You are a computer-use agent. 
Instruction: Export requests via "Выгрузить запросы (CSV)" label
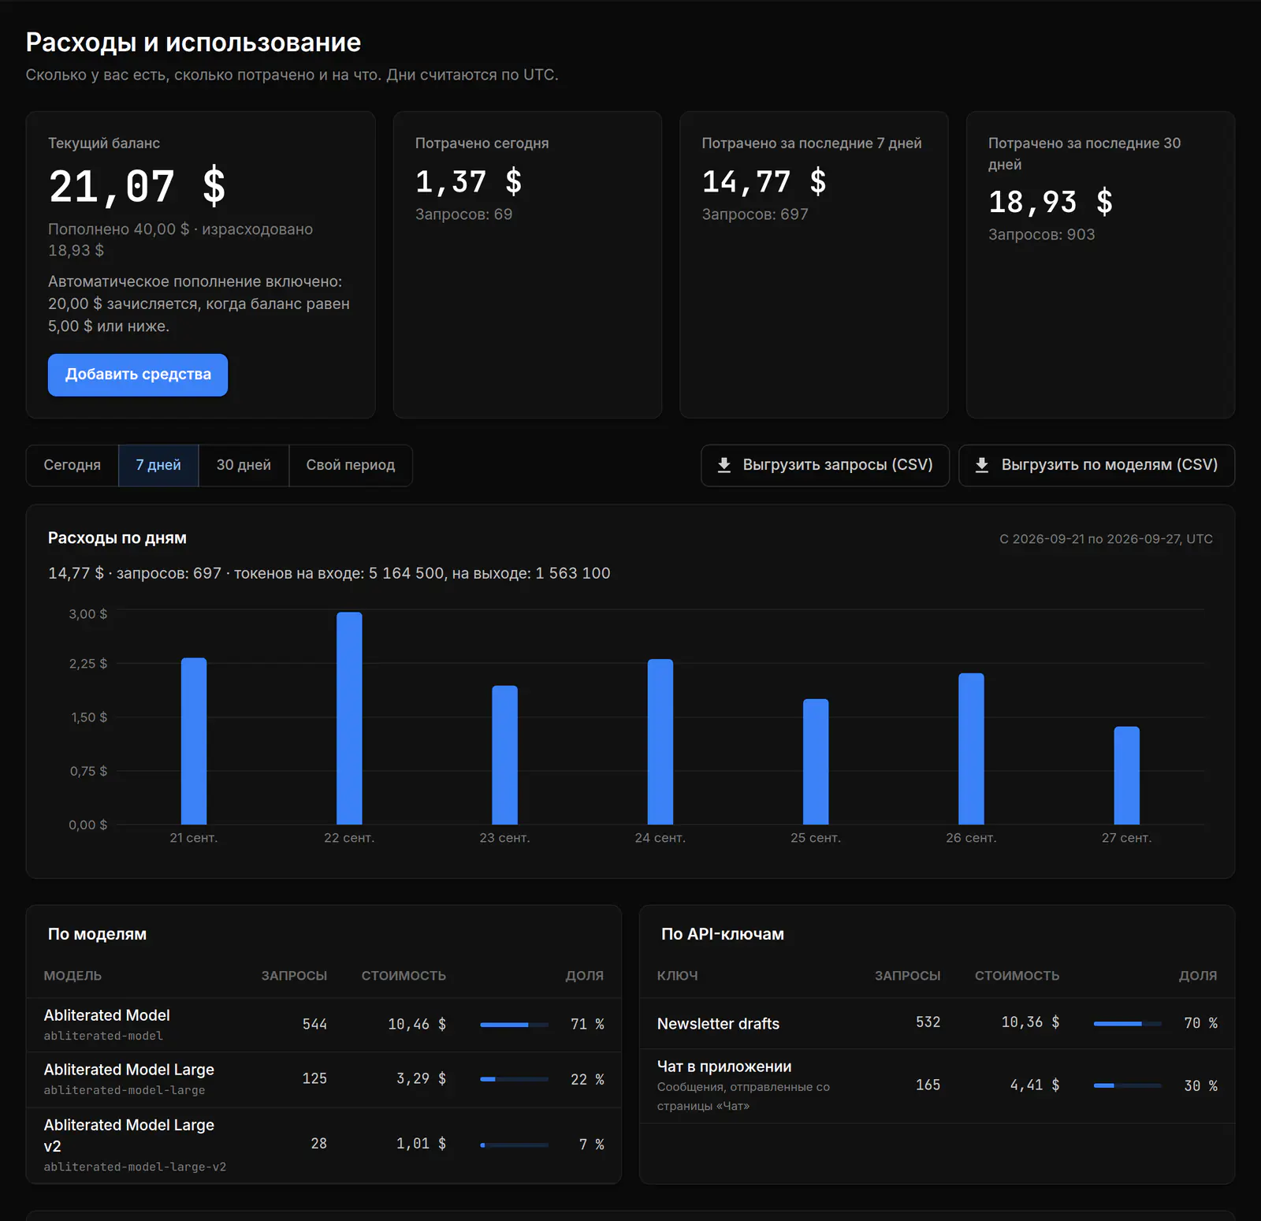[x=838, y=465]
